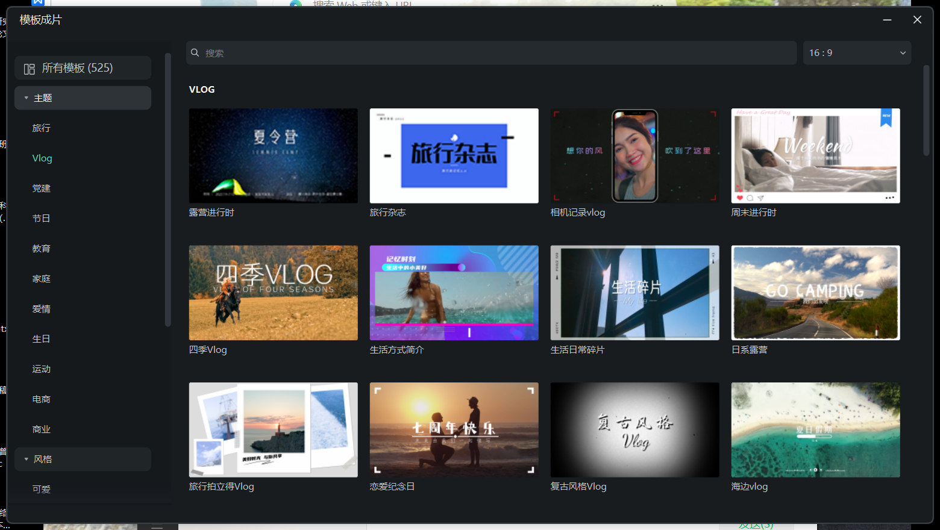Select the 旅行杂志 template thumbnail

[454, 155]
